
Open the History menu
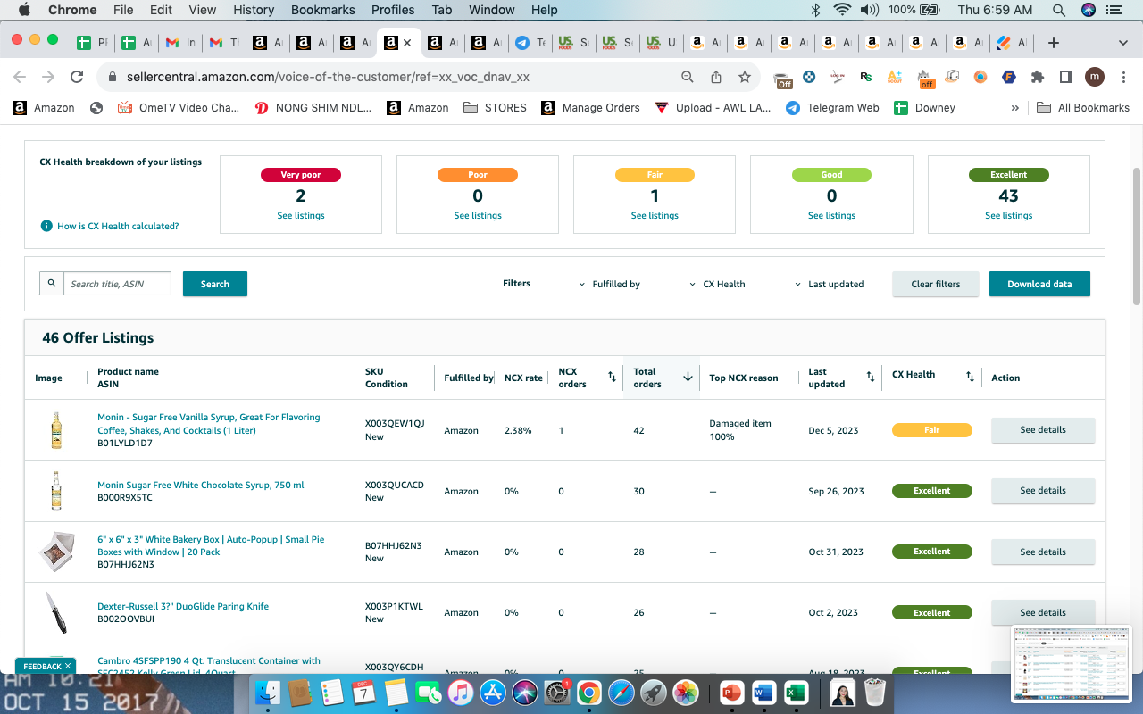254,10
